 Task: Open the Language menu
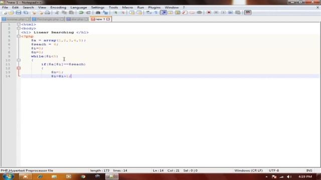tap(79, 7)
